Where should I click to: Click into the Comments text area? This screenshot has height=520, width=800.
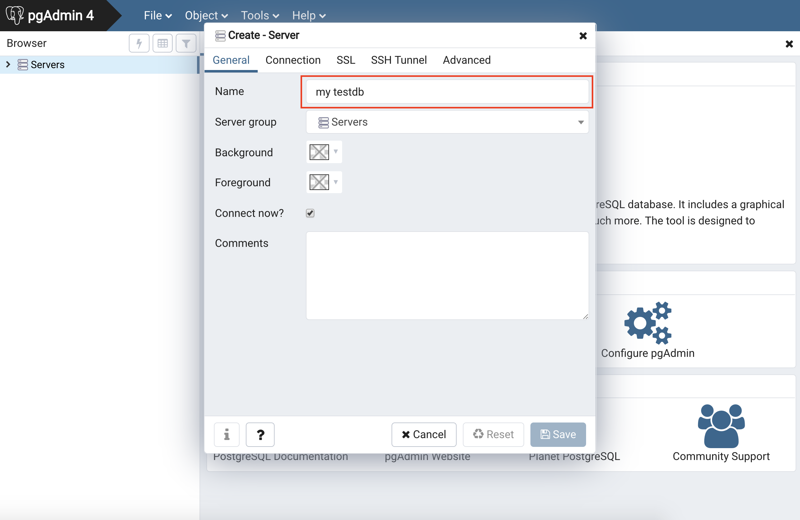(x=447, y=275)
